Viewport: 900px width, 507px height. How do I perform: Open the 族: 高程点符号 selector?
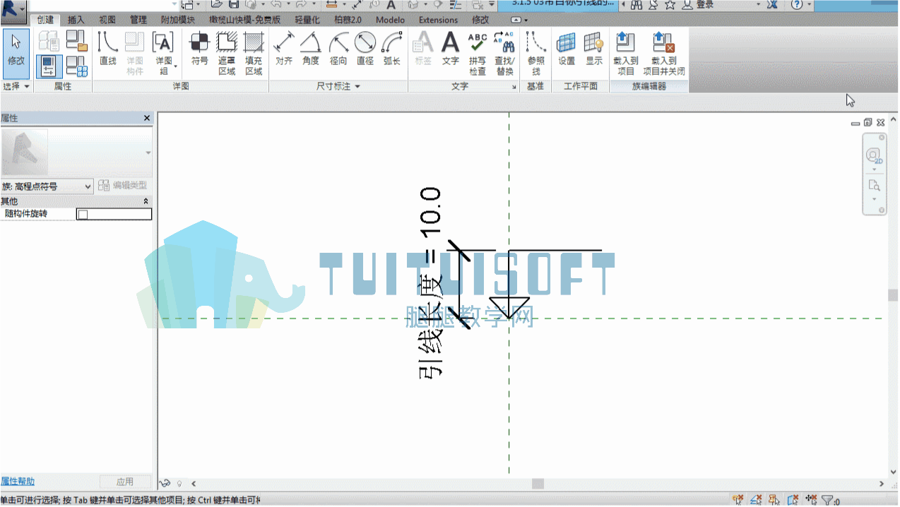[x=47, y=186]
